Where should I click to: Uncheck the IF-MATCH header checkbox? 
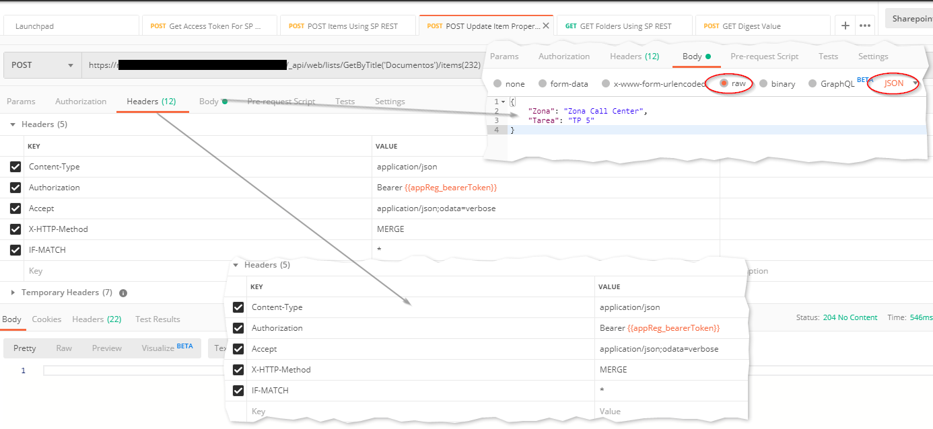(15, 249)
